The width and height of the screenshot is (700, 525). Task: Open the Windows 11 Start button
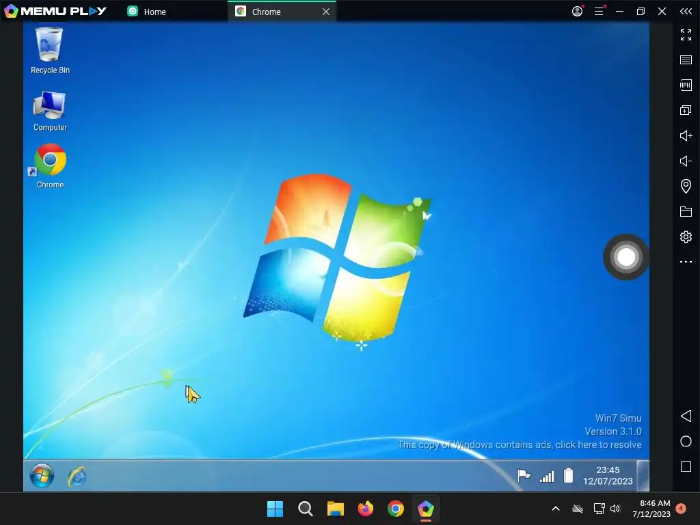pyautogui.click(x=275, y=509)
